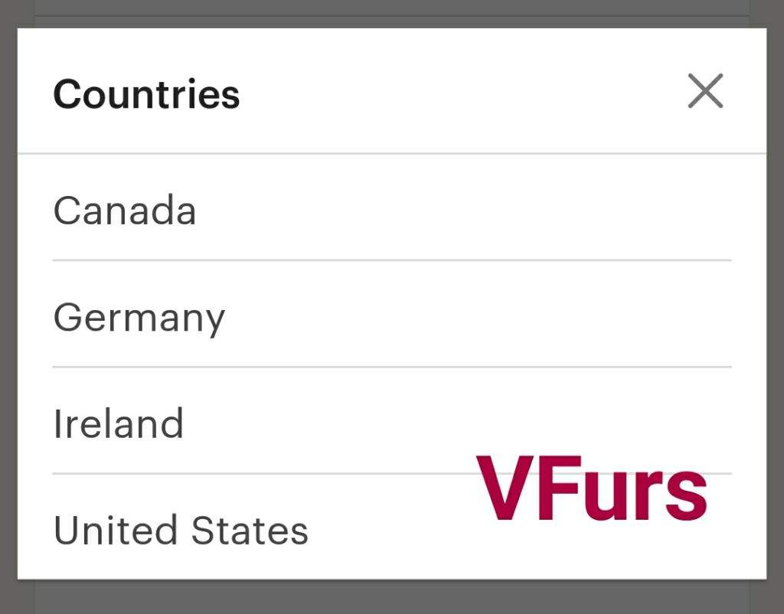The image size is (784, 614).
Task: Click the bold Countries title text
Action: click(x=146, y=94)
